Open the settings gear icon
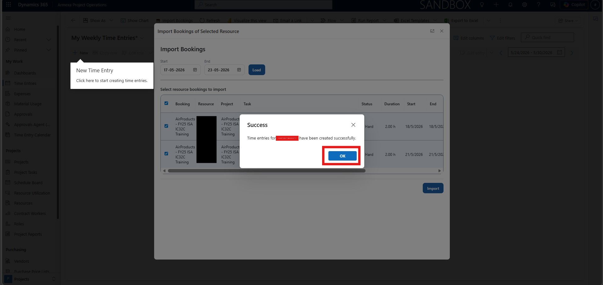This screenshot has width=603, height=285. coord(524,5)
